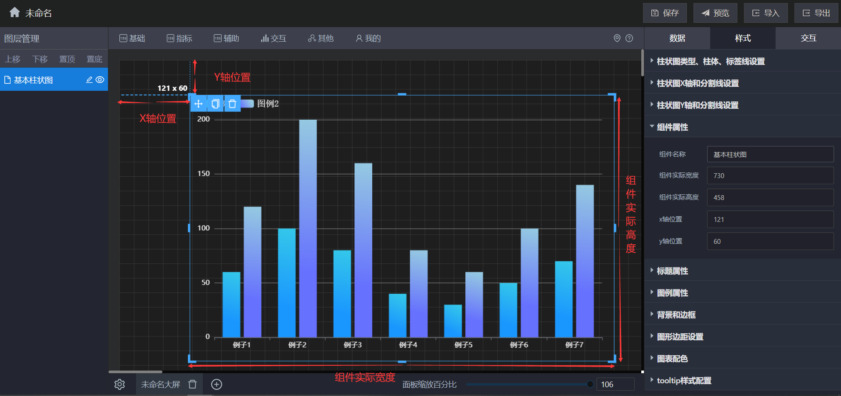Expand the 图表配色 section

pyautogui.click(x=743, y=358)
